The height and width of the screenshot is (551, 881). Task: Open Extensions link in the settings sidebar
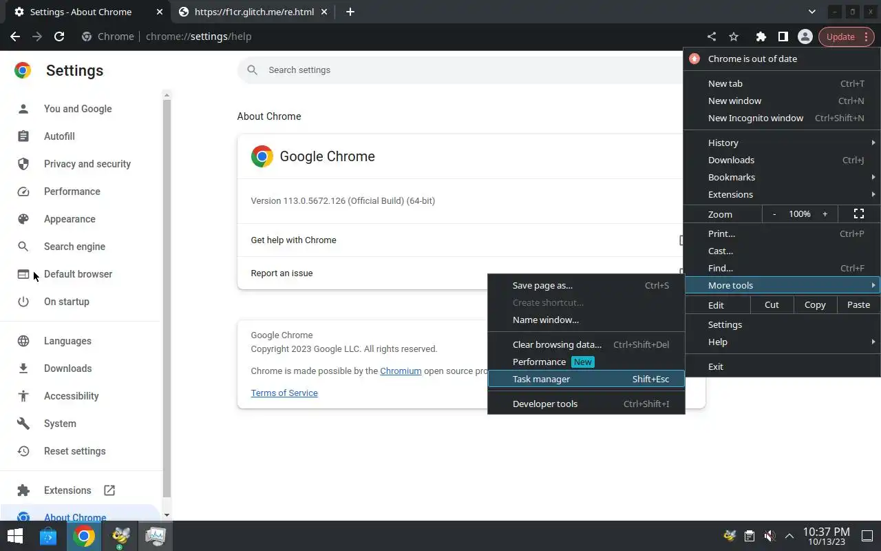[67, 490]
